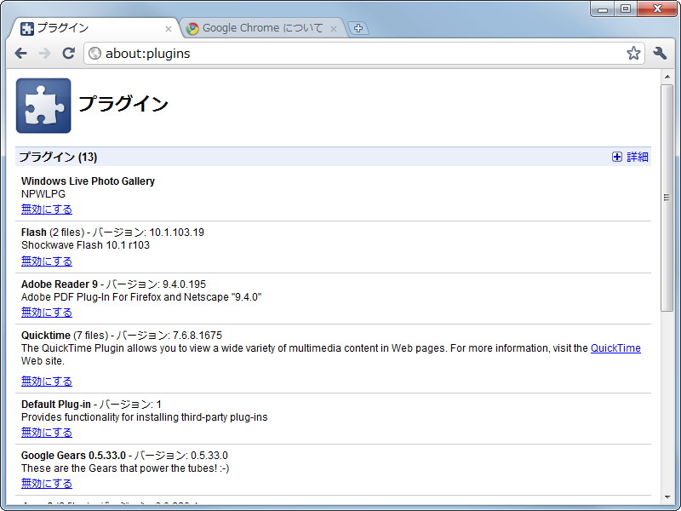
Task: Click the scrollbar down arrow
Action: (669, 497)
